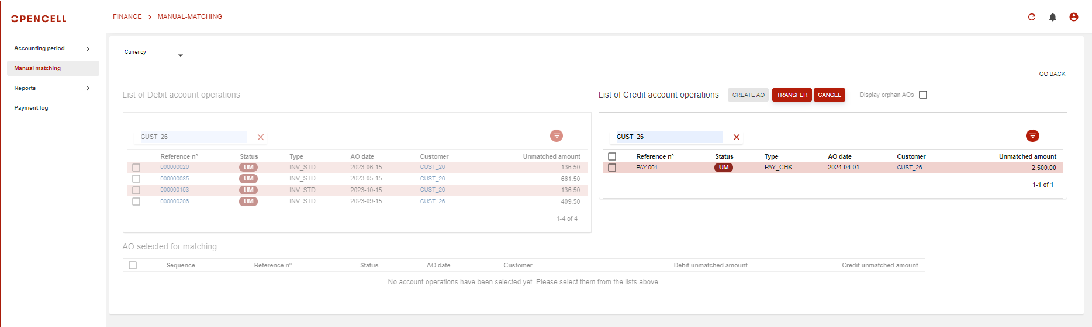Viewport: 1092px width, 327px height.
Task: Open the debit list filter icon
Action: point(557,136)
